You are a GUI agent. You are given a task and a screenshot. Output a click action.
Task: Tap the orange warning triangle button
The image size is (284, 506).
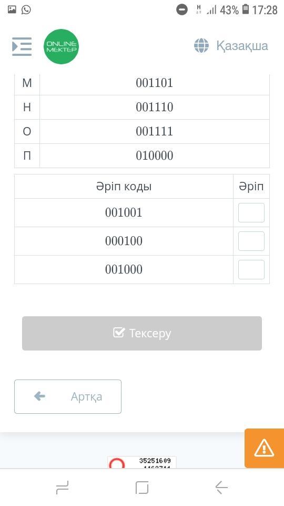[264, 448]
